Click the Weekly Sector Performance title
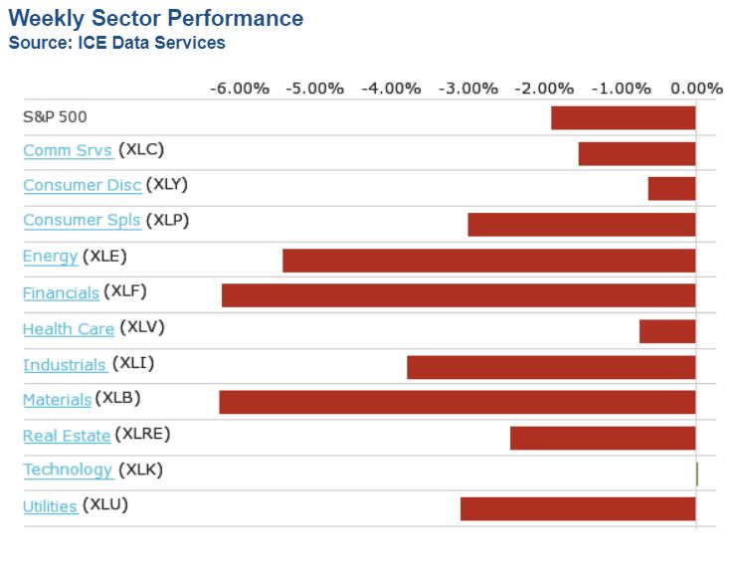Image resolution: width=737 pixels, height=562 pixels. tap(156, 19)
